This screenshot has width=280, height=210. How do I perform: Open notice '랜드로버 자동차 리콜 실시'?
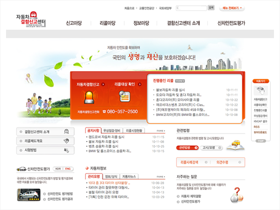pos(106,137)
